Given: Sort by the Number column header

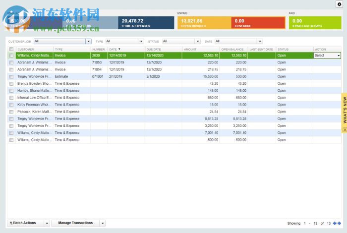Looking at the screenshot, I should pos(99,50).
